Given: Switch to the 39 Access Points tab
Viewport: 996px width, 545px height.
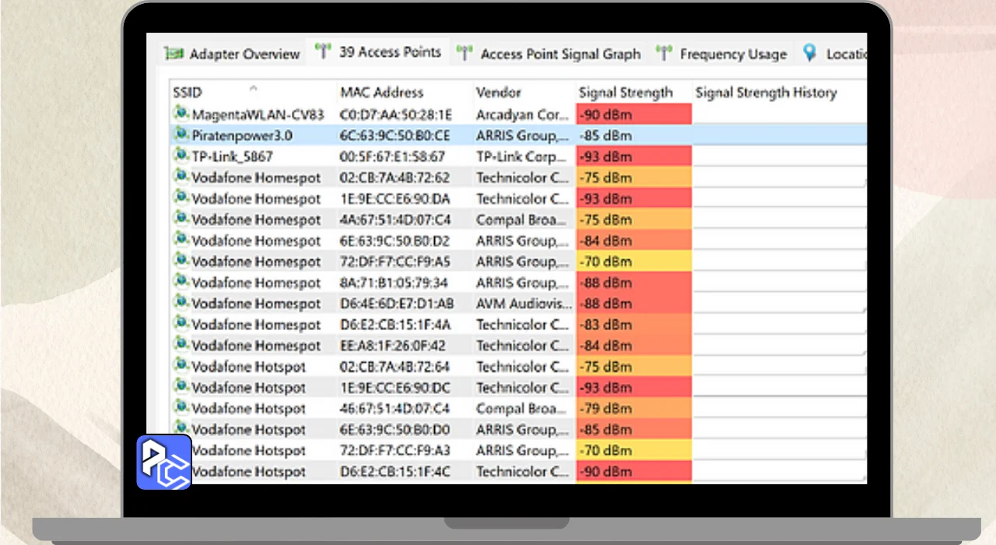Looking at the screenshot, I should (x=378, y=53).
